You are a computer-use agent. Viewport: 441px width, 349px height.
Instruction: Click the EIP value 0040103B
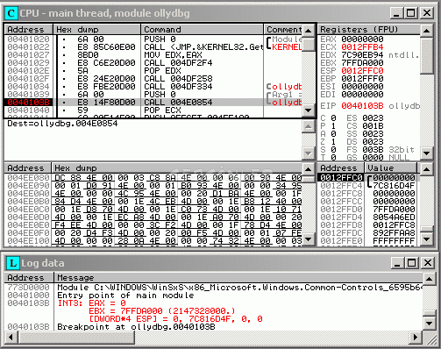362,106
